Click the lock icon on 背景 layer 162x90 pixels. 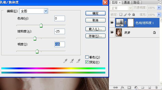[154, 32]
